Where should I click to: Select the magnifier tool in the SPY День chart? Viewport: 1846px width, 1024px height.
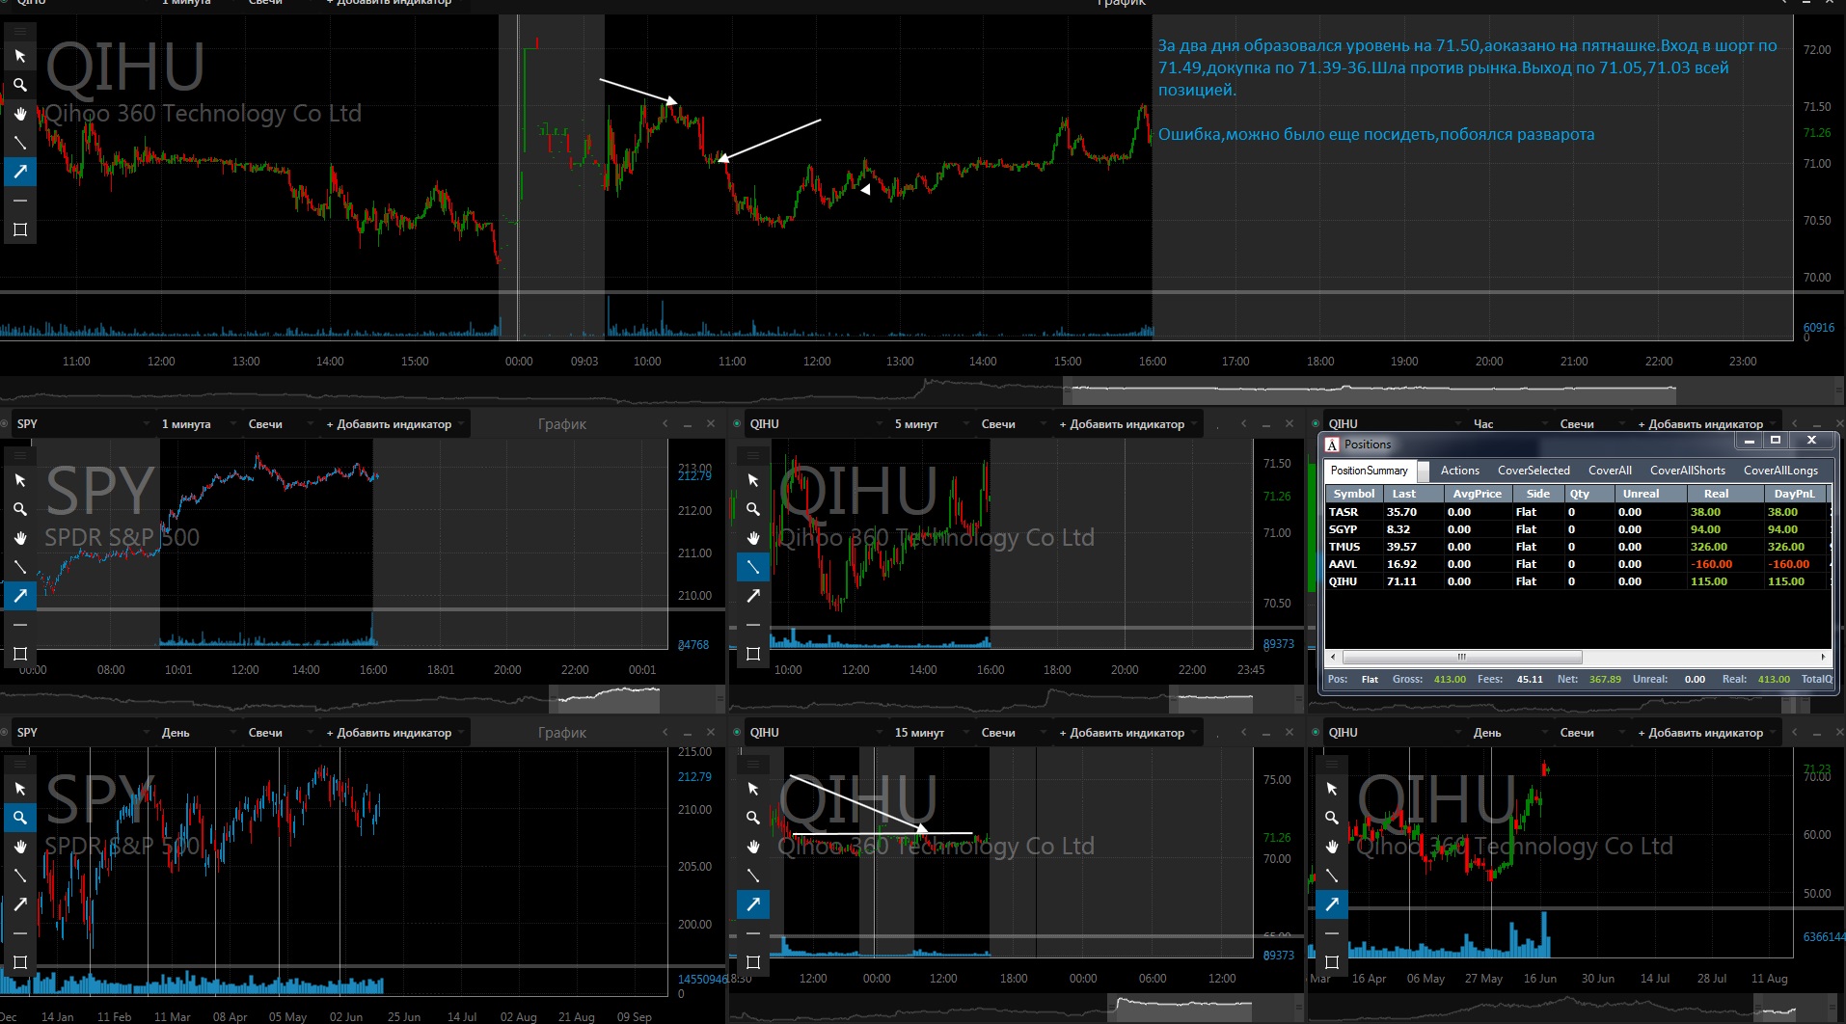coord(19,818)
